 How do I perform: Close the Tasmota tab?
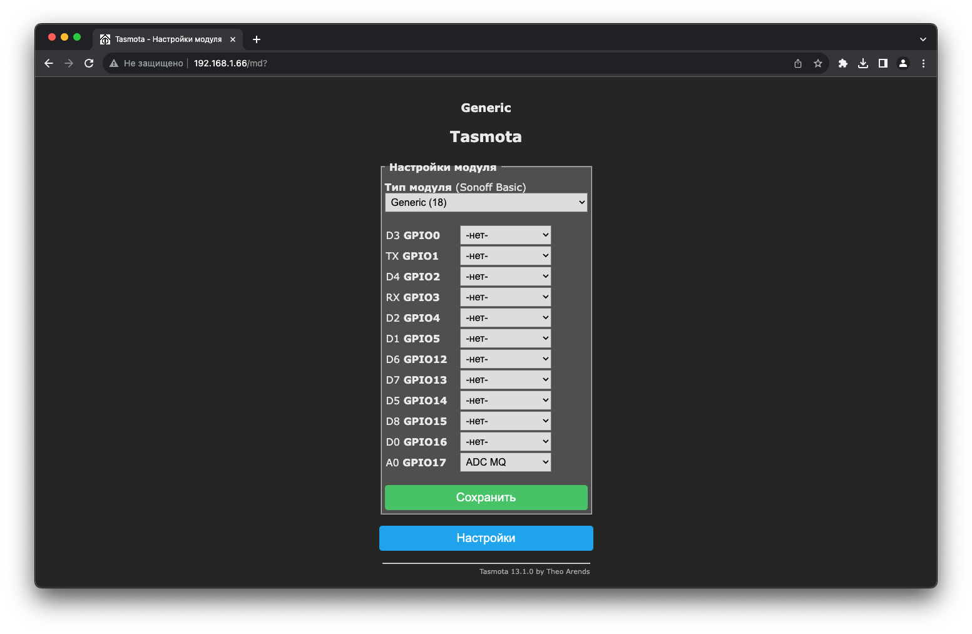[233, 39]
